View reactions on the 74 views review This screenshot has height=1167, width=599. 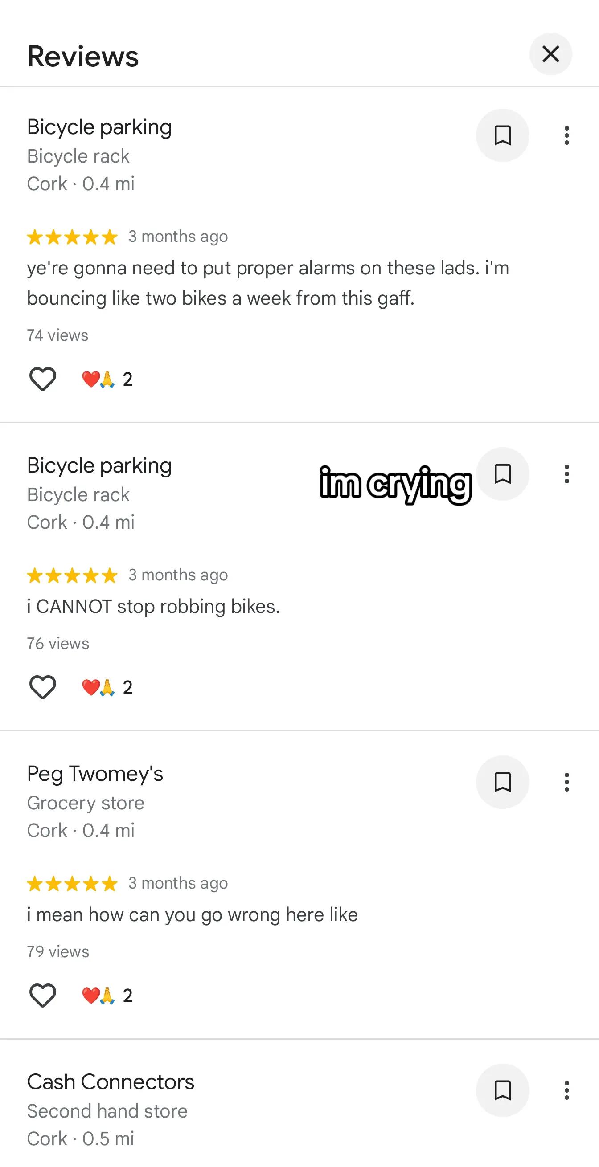(107, 379)
